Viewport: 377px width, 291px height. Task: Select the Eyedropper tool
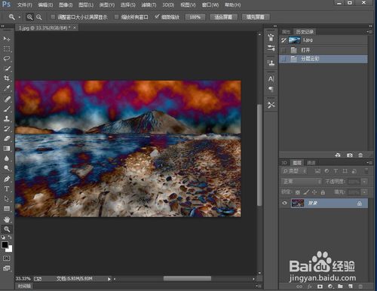[x=7, y=88]
